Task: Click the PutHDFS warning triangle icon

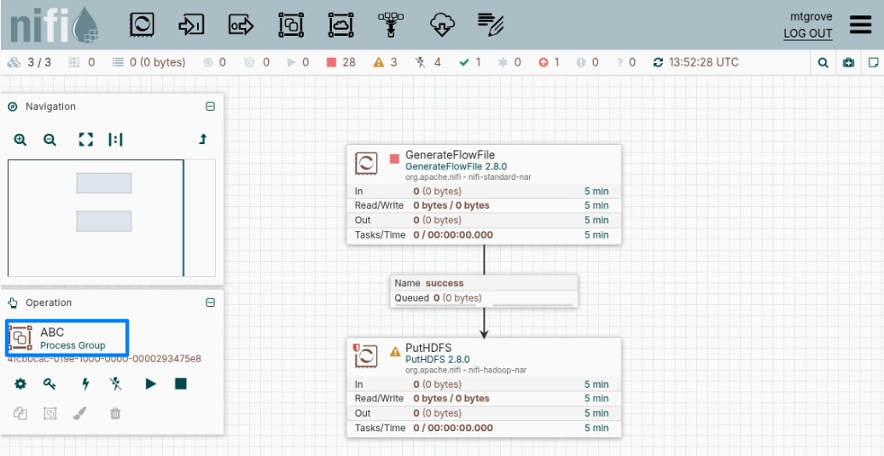Action: click(x=395, y=352)
